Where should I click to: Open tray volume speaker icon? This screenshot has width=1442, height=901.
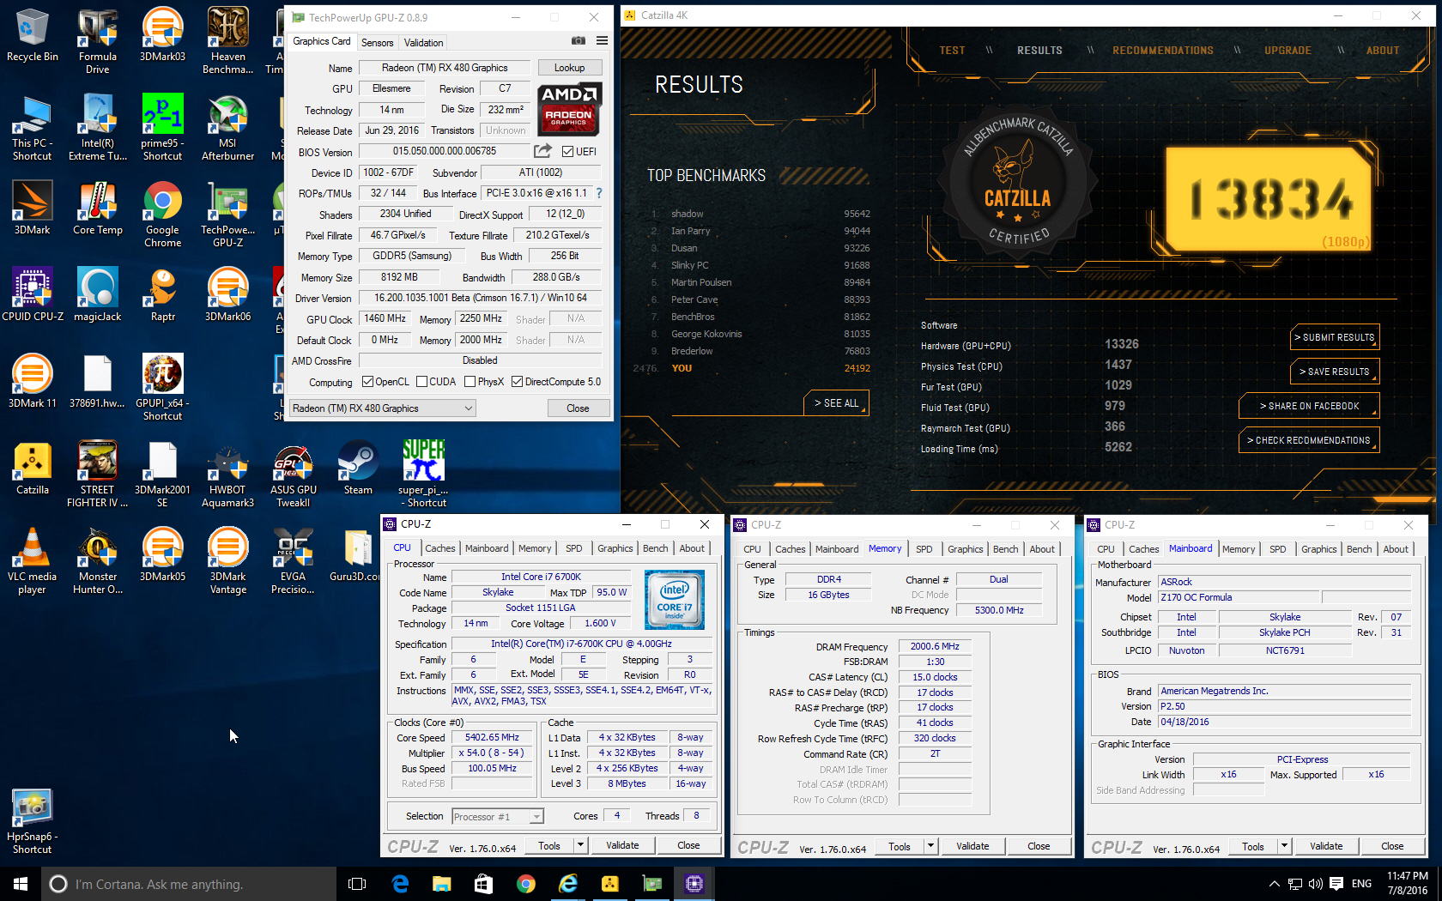(1315, 883)
